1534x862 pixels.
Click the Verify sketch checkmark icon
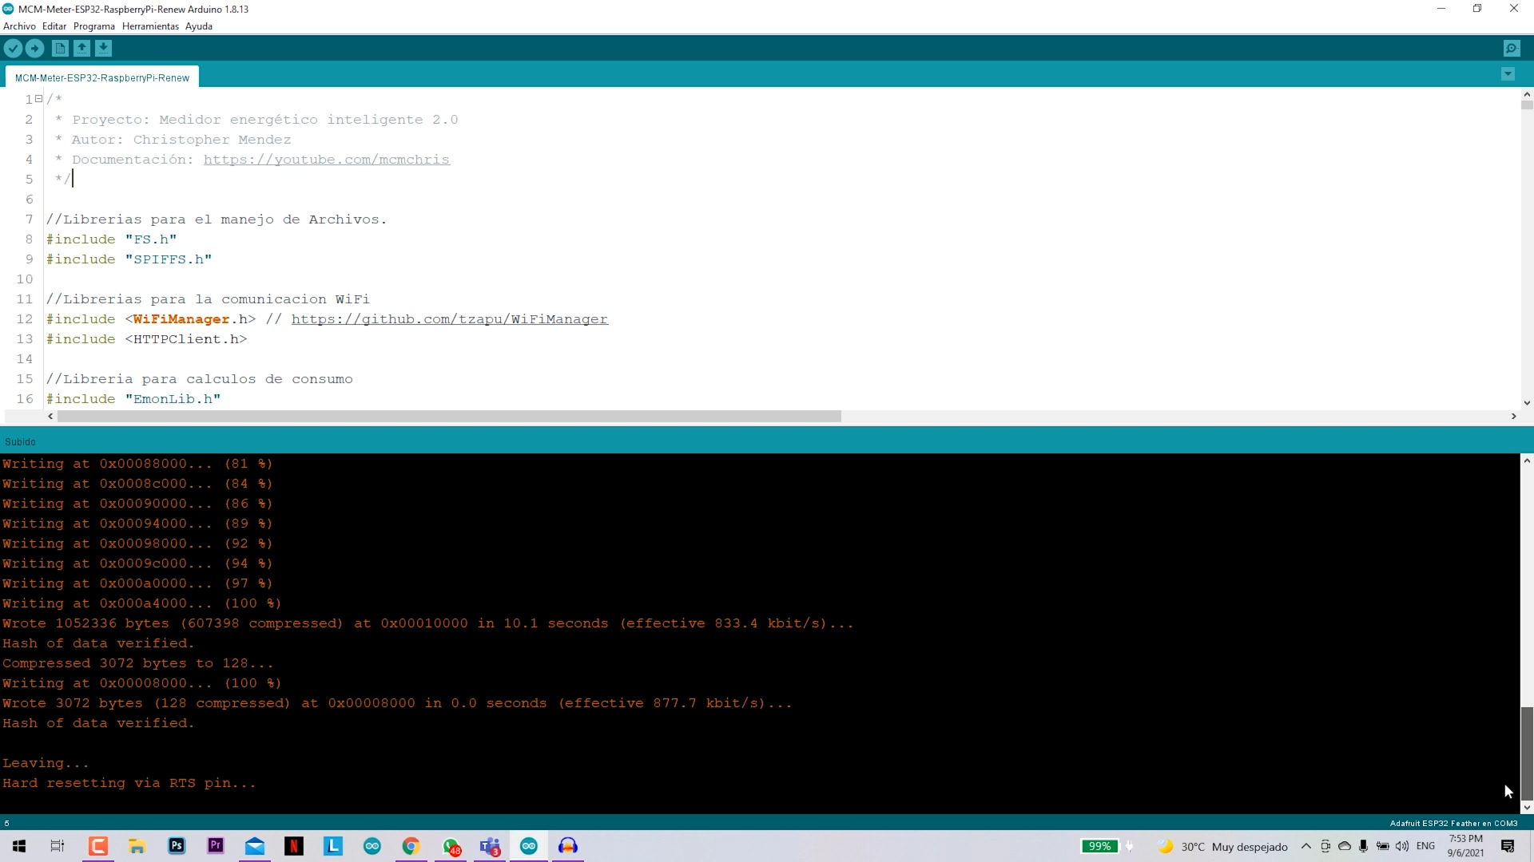13,49
